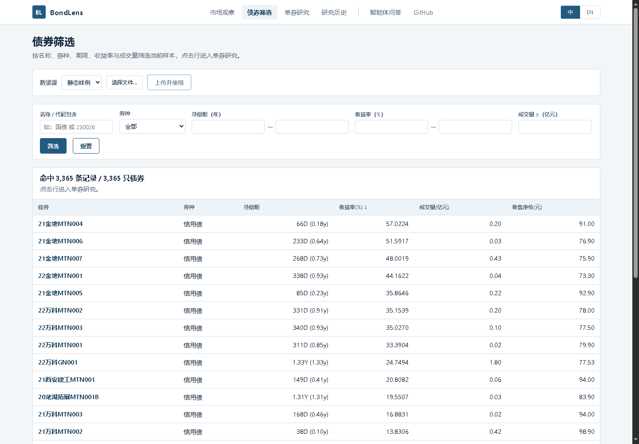Viewport: 639px width, 444px height.
Task: Open the 20龙湖拓展MTN001B bond row
Action: (316, 397)
